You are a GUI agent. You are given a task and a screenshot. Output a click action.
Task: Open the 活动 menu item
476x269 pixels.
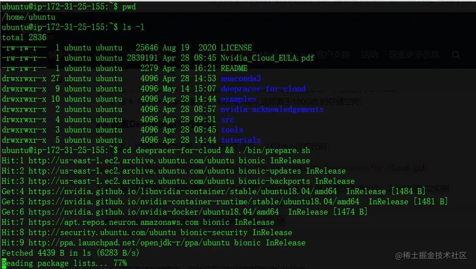click(370, 55)
